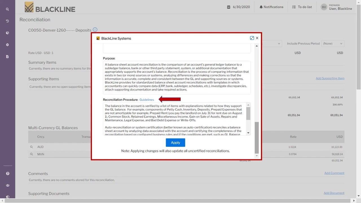This screenshot has width=361, height=203.
Task: Click the main page vertical scrollbar thumb
Action: click(359, 47)
